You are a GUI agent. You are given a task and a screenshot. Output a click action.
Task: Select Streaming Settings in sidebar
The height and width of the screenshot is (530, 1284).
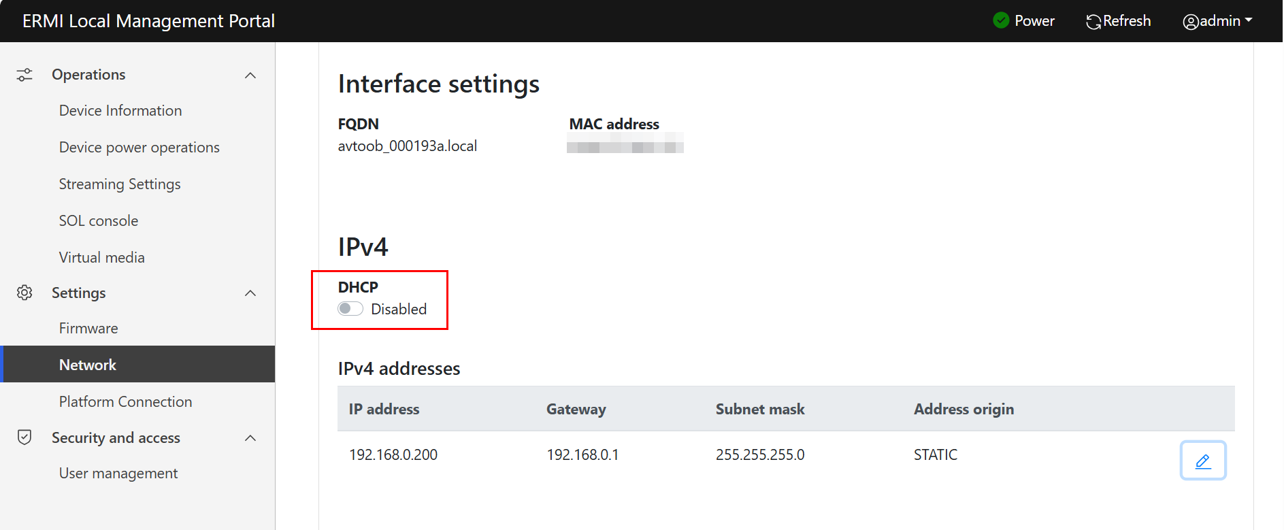click(x=120, y=184)
